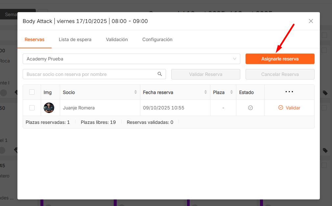Close the Body Attack dialog
This screenshot has width=332, height=206.
[311, 21]
